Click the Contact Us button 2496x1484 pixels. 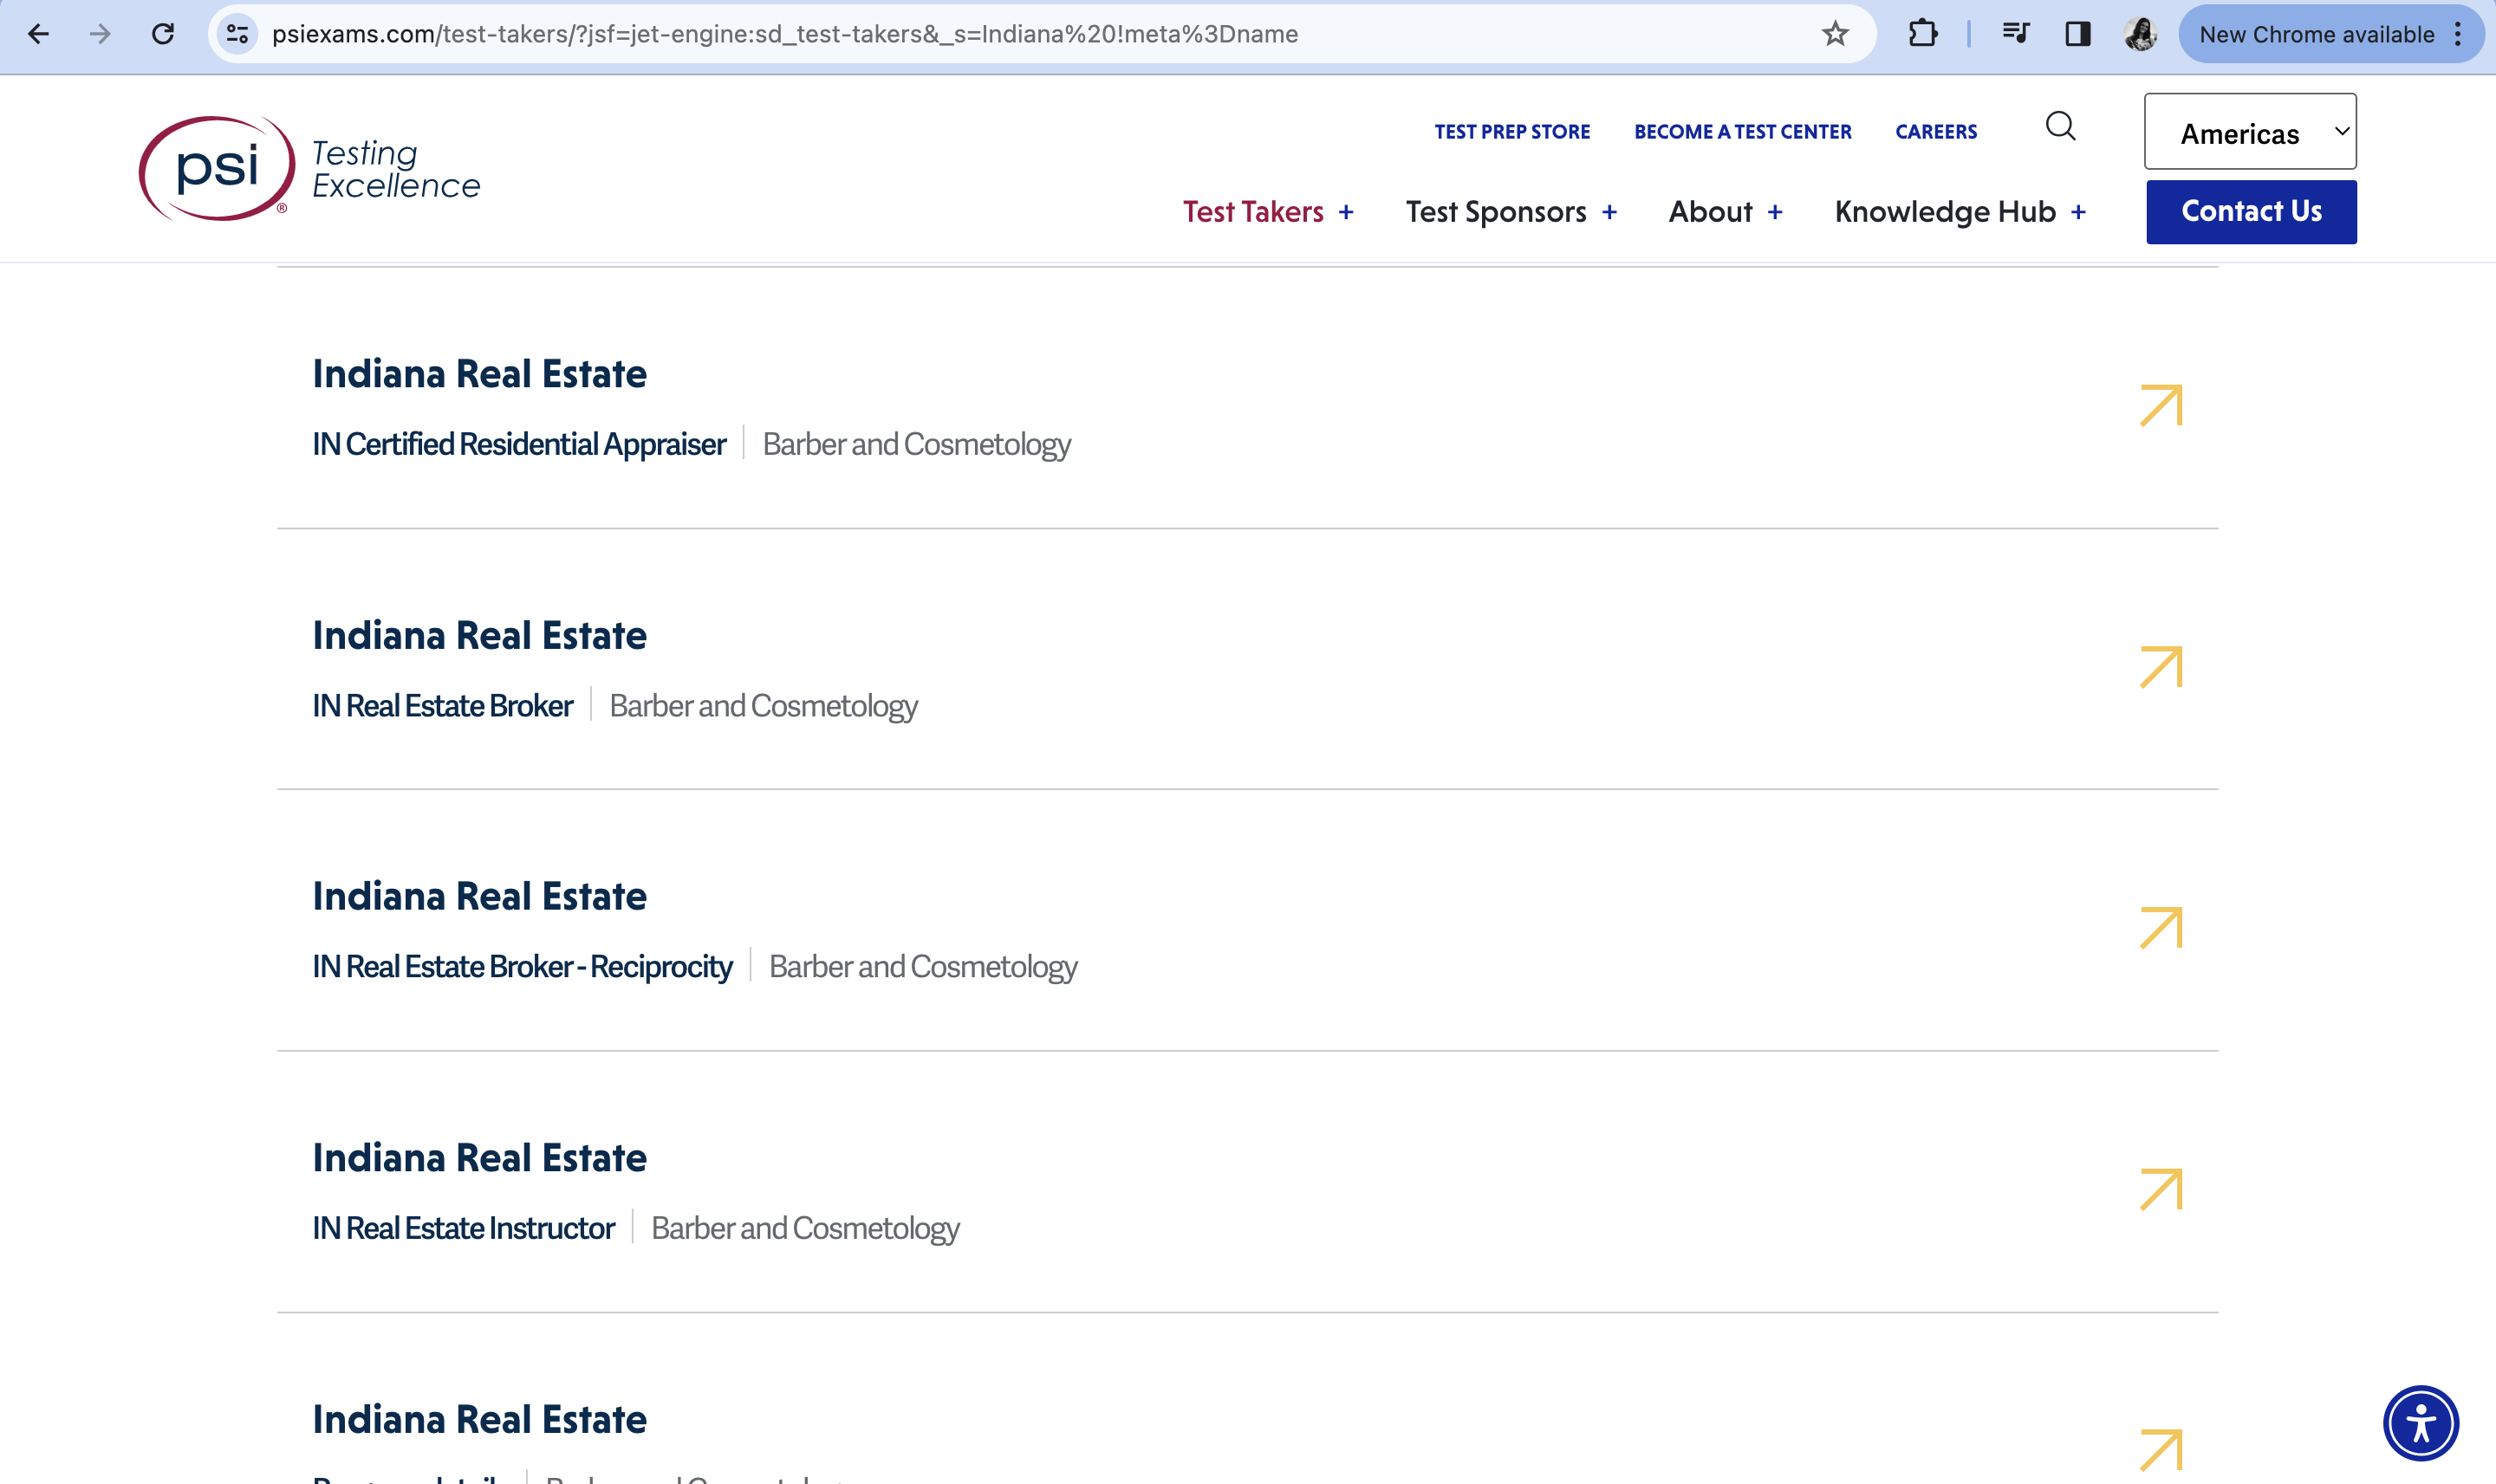(x=2250, y=212)
